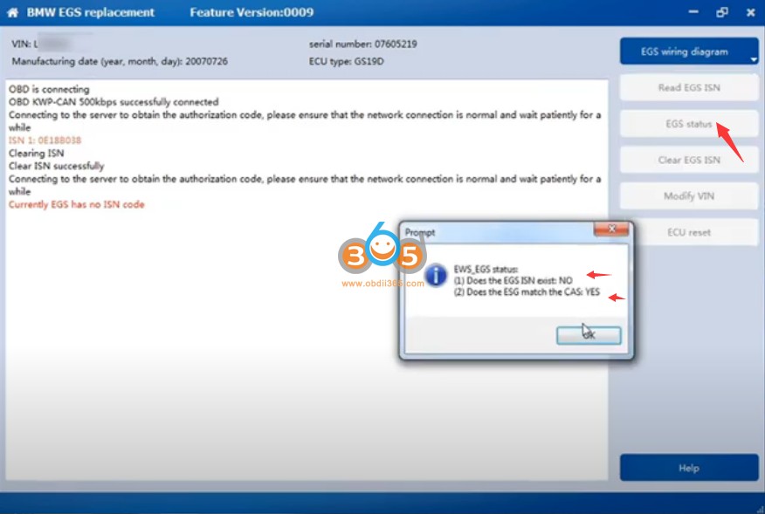Click the 'VIN:' label in the header
Viewport: 765px width, 514px height.
click(21, 44)
